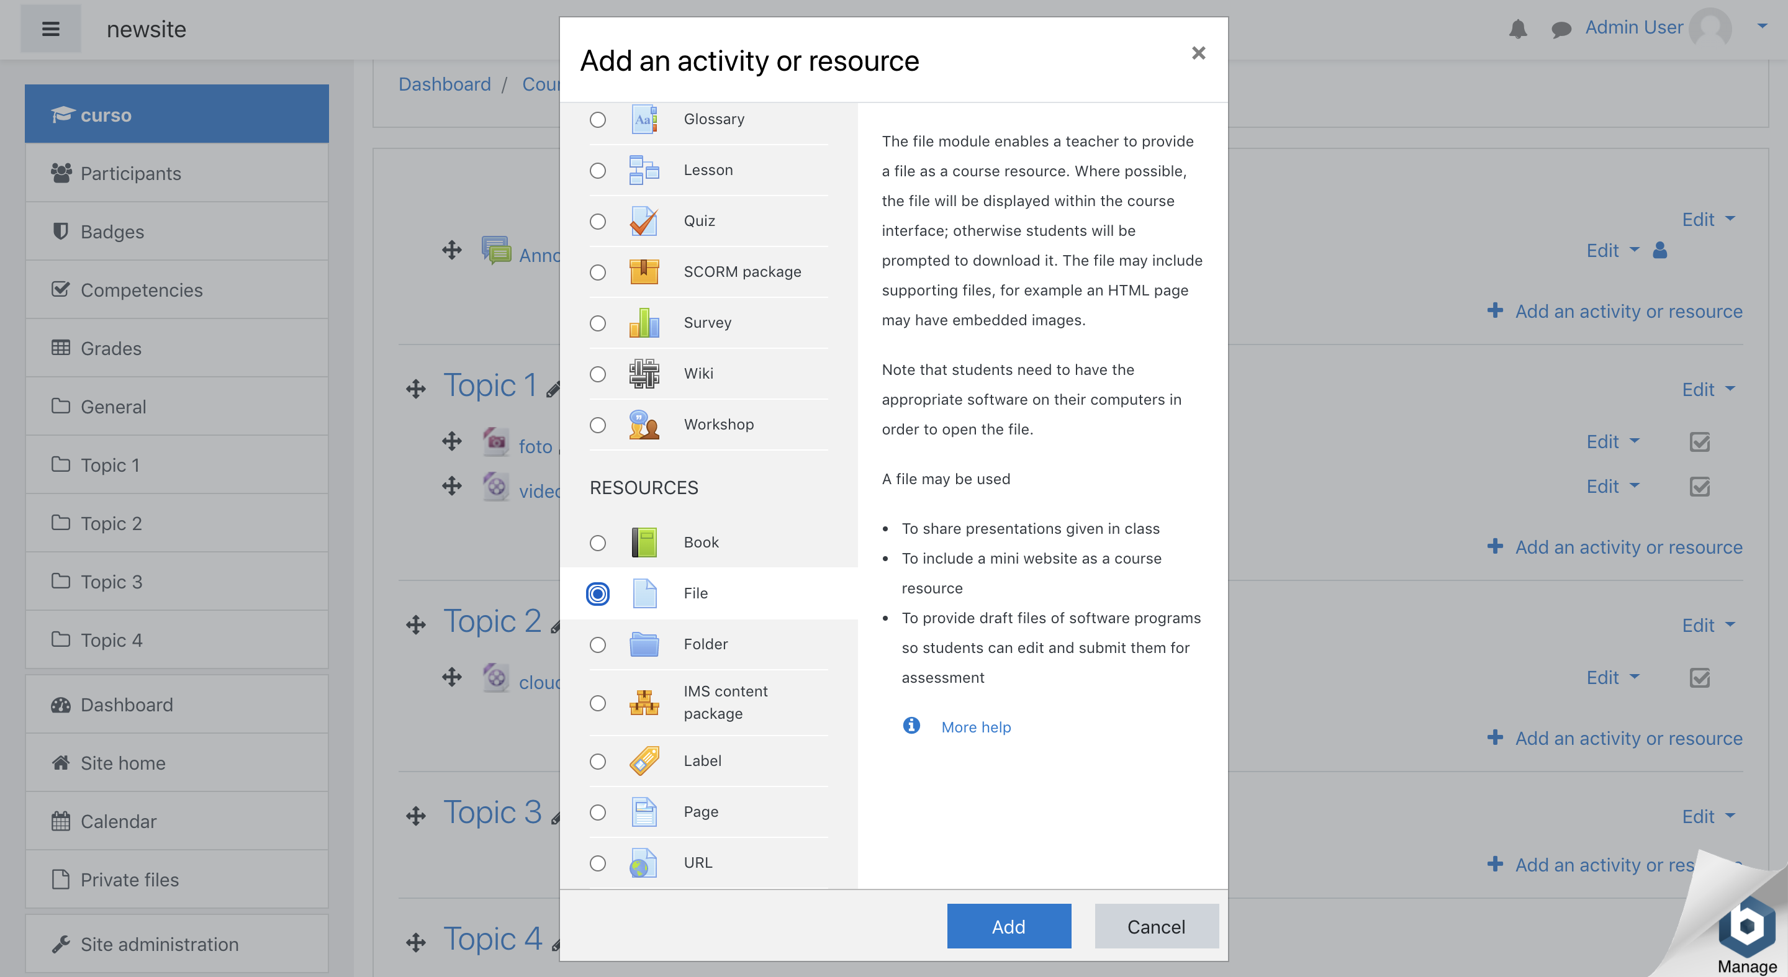
Task: Close the Add an activity dialog
Action: [1198, 53]
